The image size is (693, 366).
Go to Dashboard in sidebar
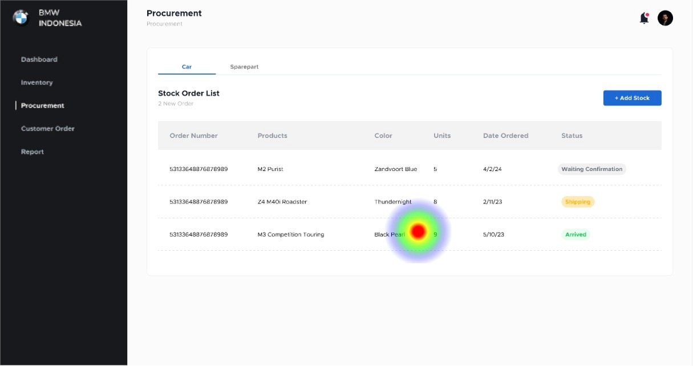pos(39,59)
